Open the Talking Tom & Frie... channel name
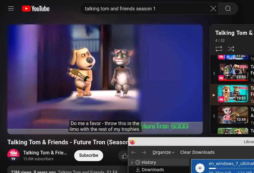This screenshot has height=173, width=254. 45,153
